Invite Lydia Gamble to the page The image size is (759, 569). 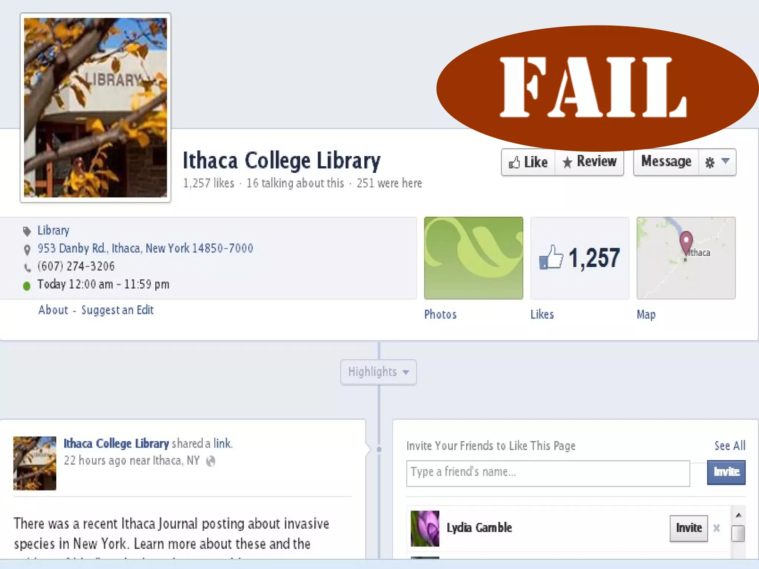pyautogui.click(x=689, y=528)
